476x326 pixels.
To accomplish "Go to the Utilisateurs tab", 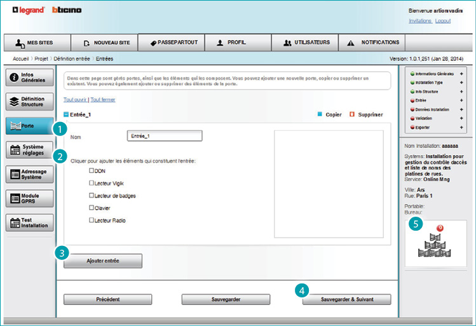I will point(308,43).
